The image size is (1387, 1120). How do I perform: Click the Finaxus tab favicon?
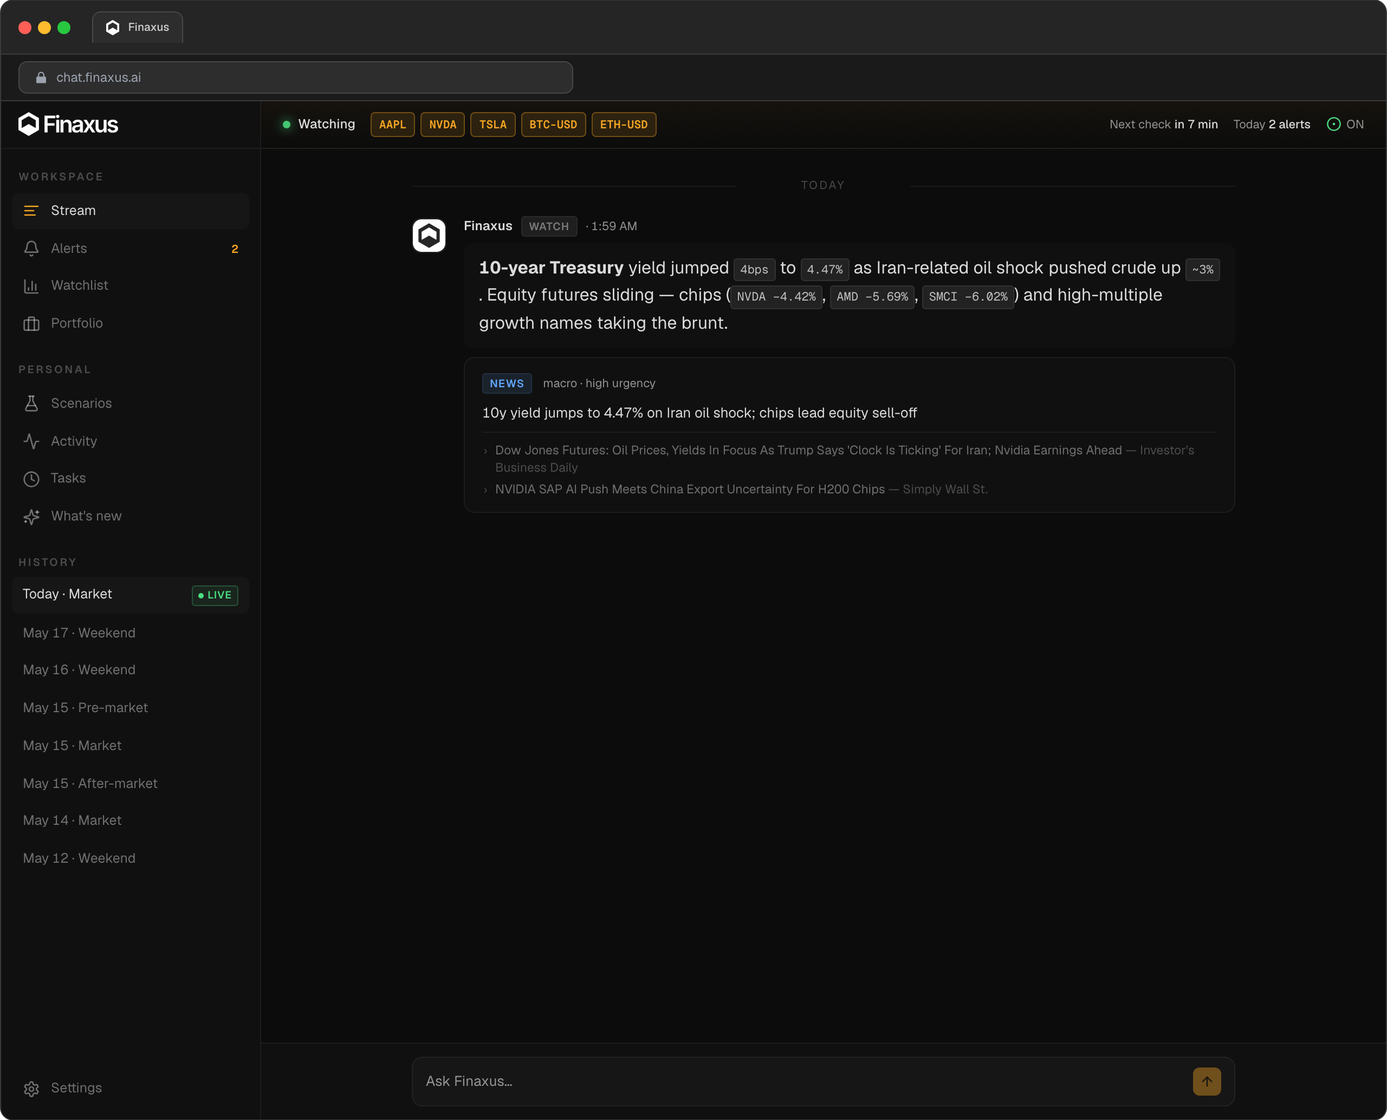click(112, 27)
